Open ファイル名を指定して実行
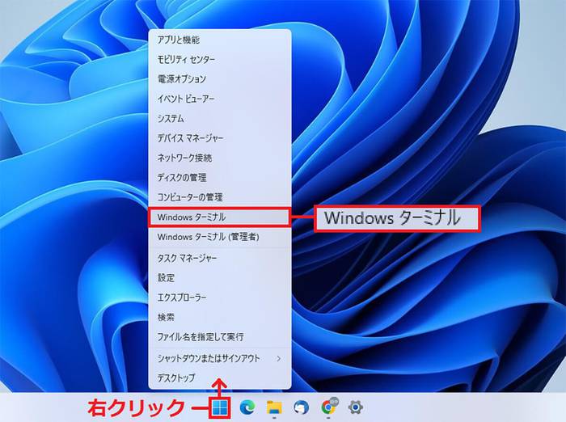The image size is (566, 422). click(220, 337)
